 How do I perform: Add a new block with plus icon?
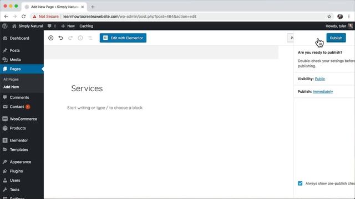50,38
